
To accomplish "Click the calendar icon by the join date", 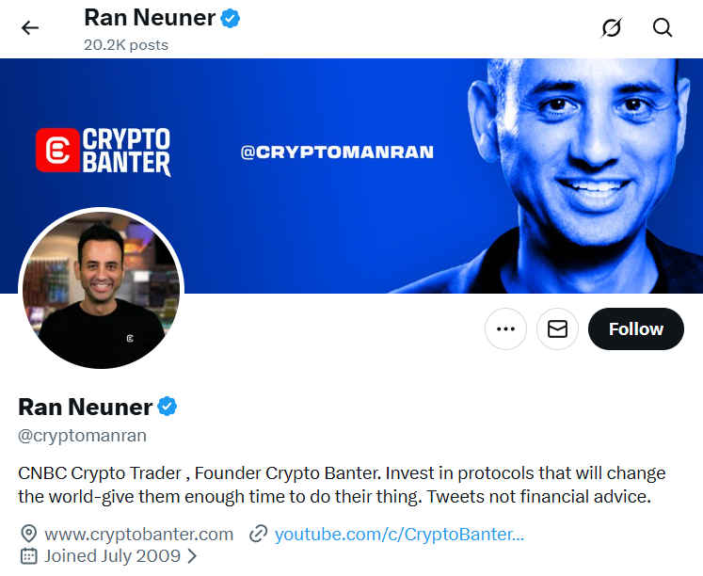I will point(28,555).
